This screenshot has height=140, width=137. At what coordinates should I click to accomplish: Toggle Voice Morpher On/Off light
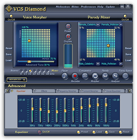11,16
